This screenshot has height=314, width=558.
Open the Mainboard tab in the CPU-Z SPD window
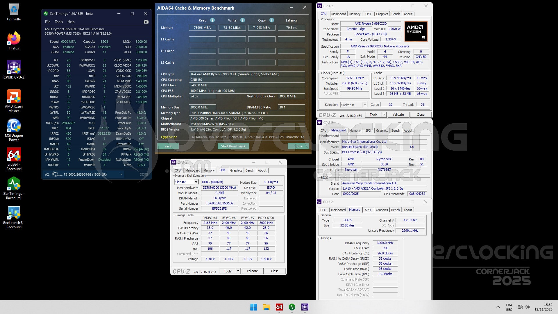pyautogui.click(x=192, y=170)
